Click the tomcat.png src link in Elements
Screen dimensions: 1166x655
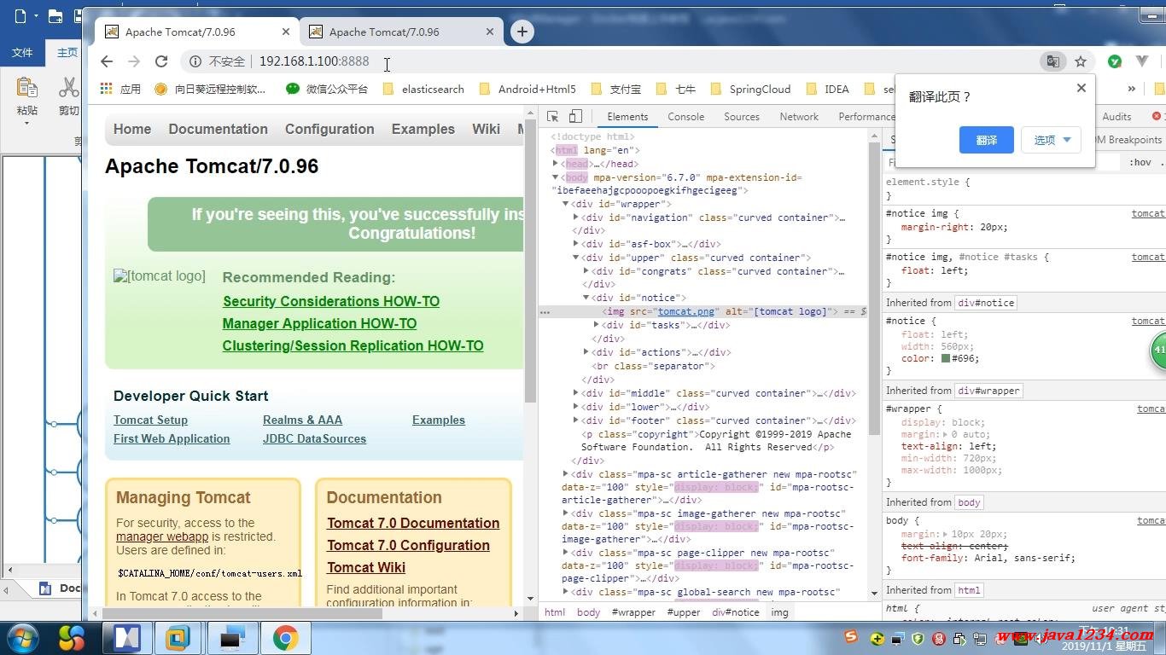(x=685, y=311)
